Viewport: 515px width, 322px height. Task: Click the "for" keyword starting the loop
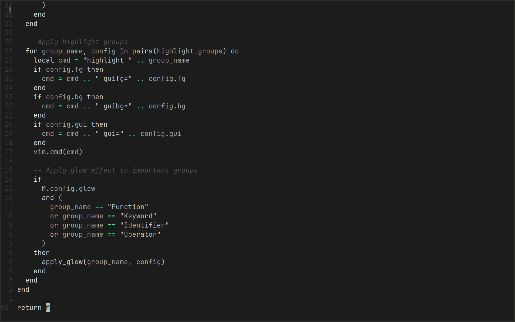[31, 51]
